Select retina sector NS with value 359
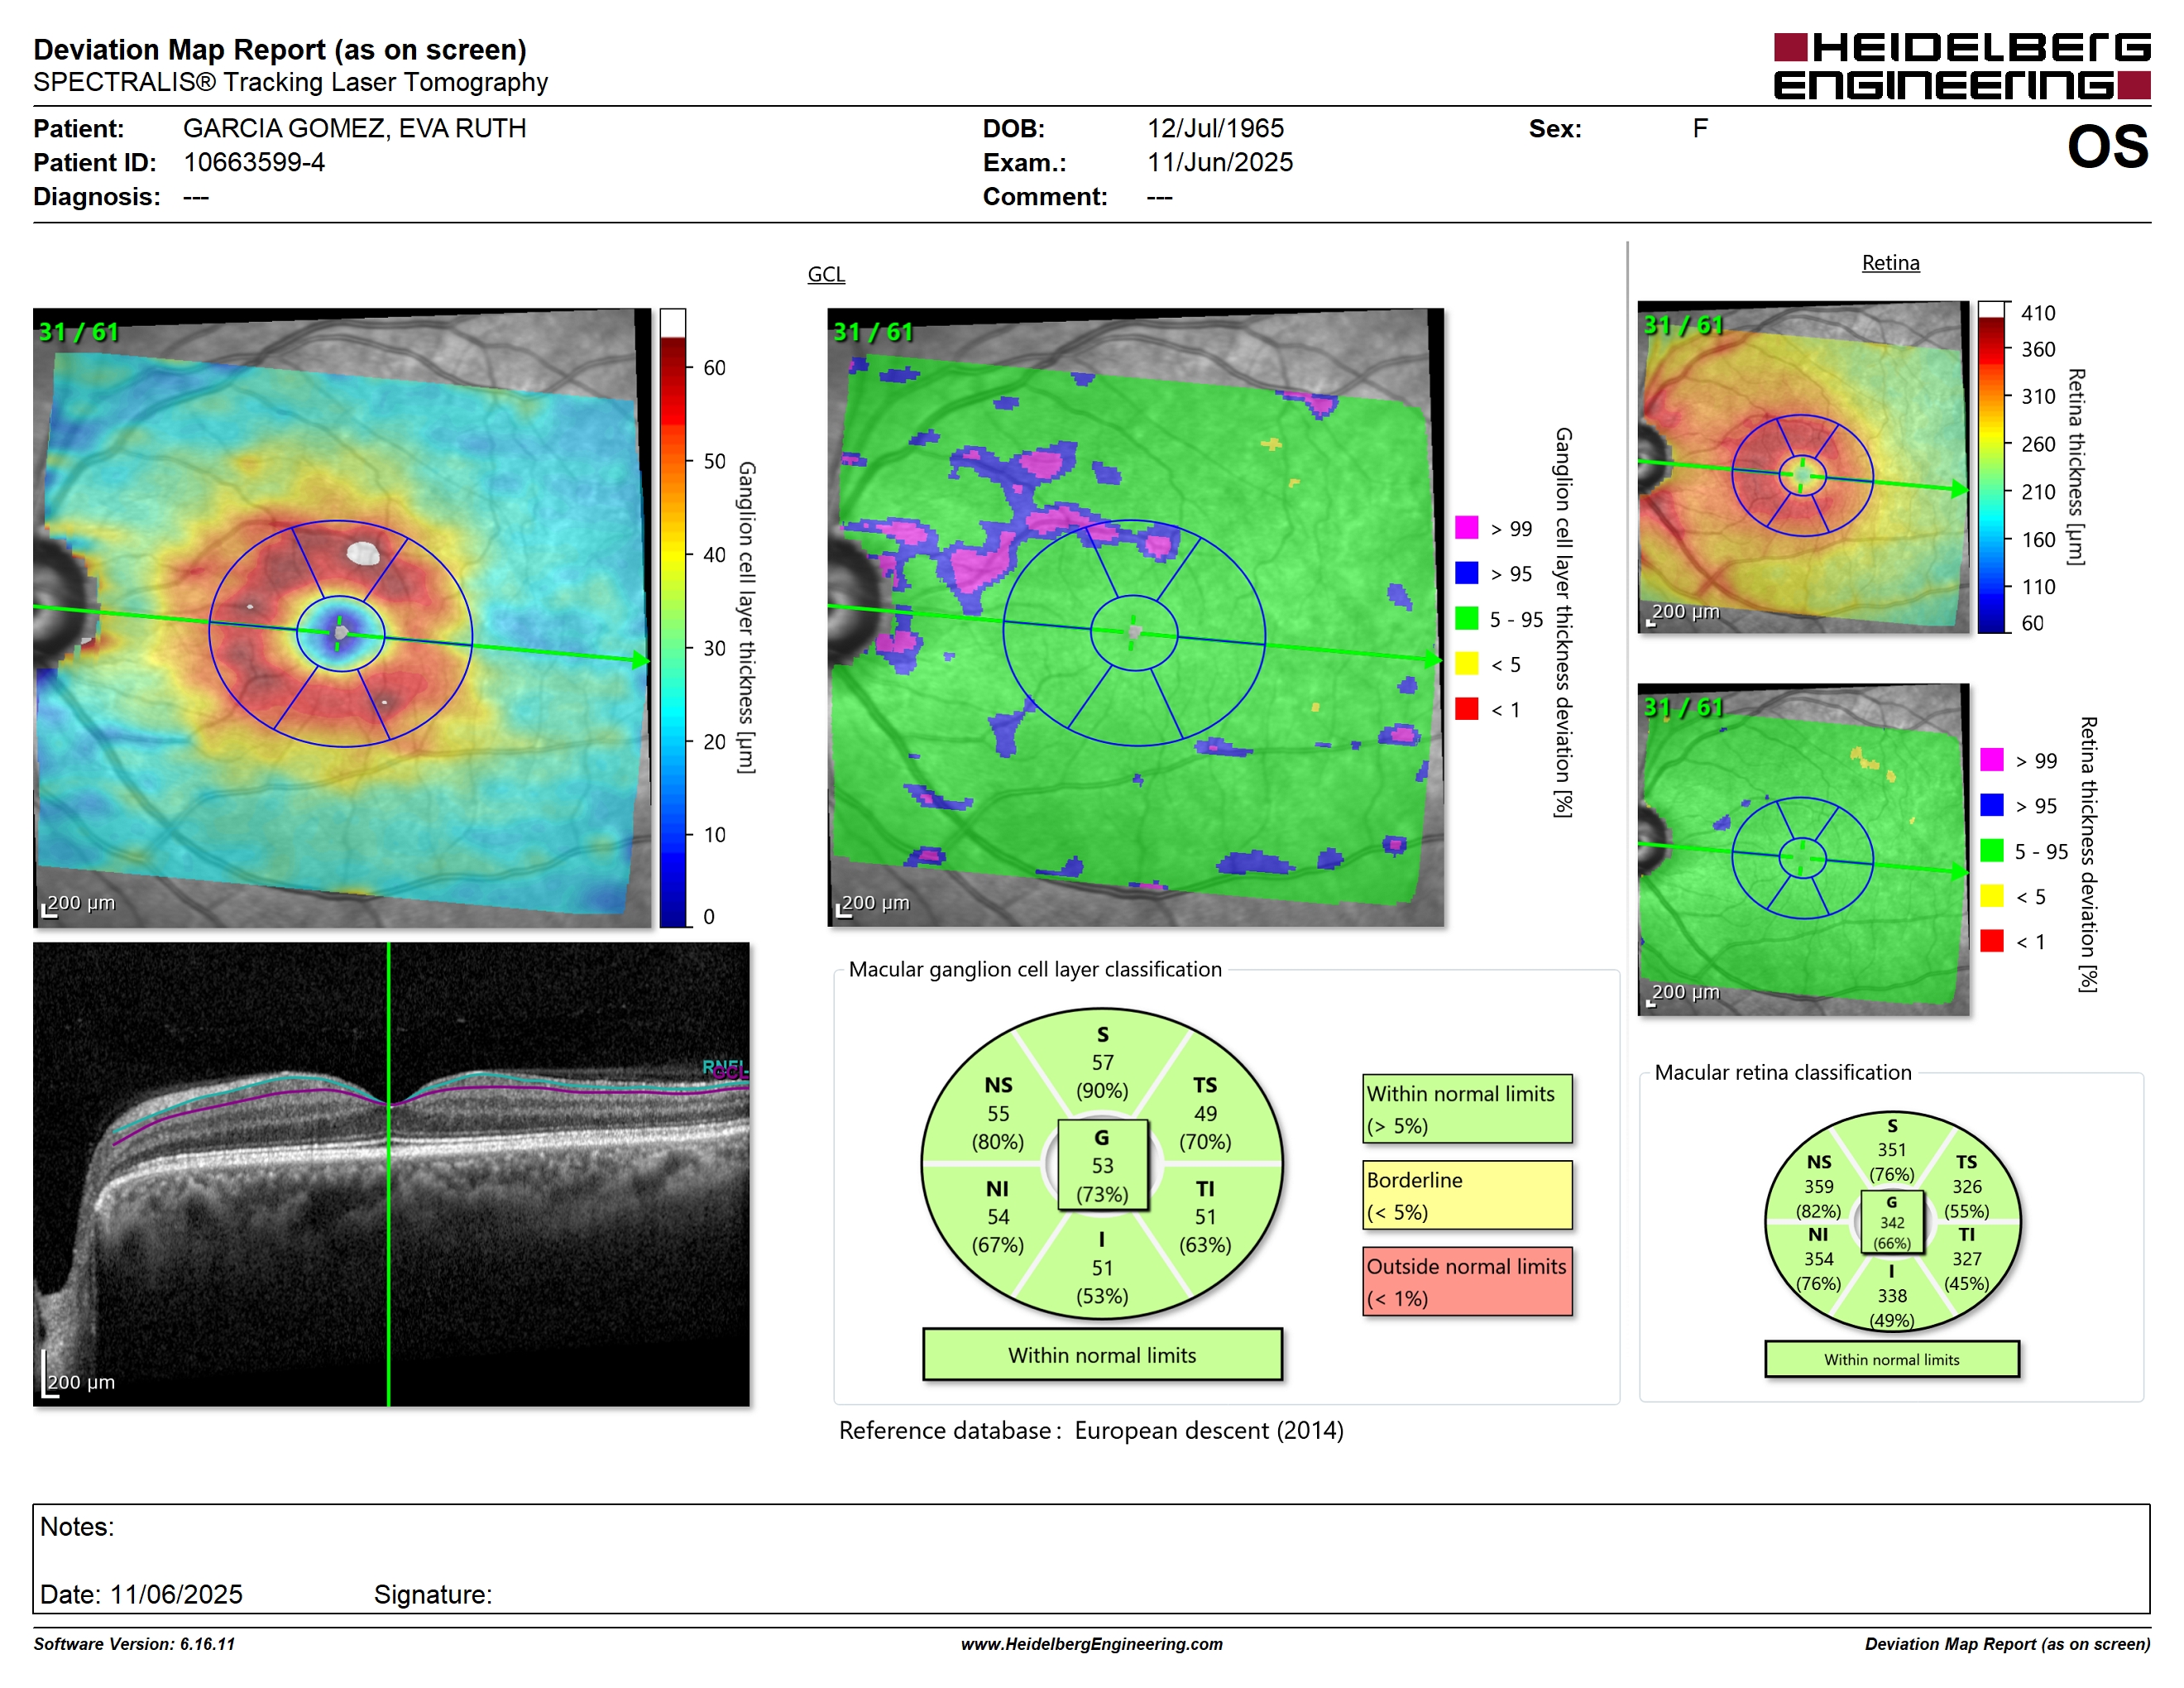This screenshot has height=1688, width=2184. [x=1818, y=1186]
